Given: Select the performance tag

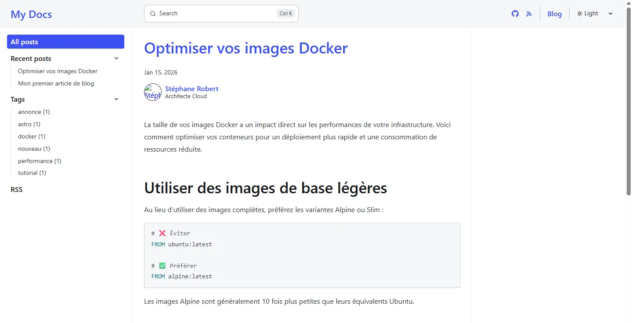Looking at the screenshot, I should tap(40, 161).
